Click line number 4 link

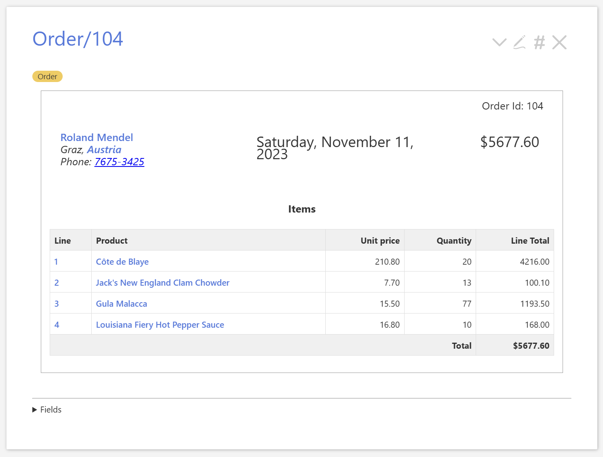(57, 325)
